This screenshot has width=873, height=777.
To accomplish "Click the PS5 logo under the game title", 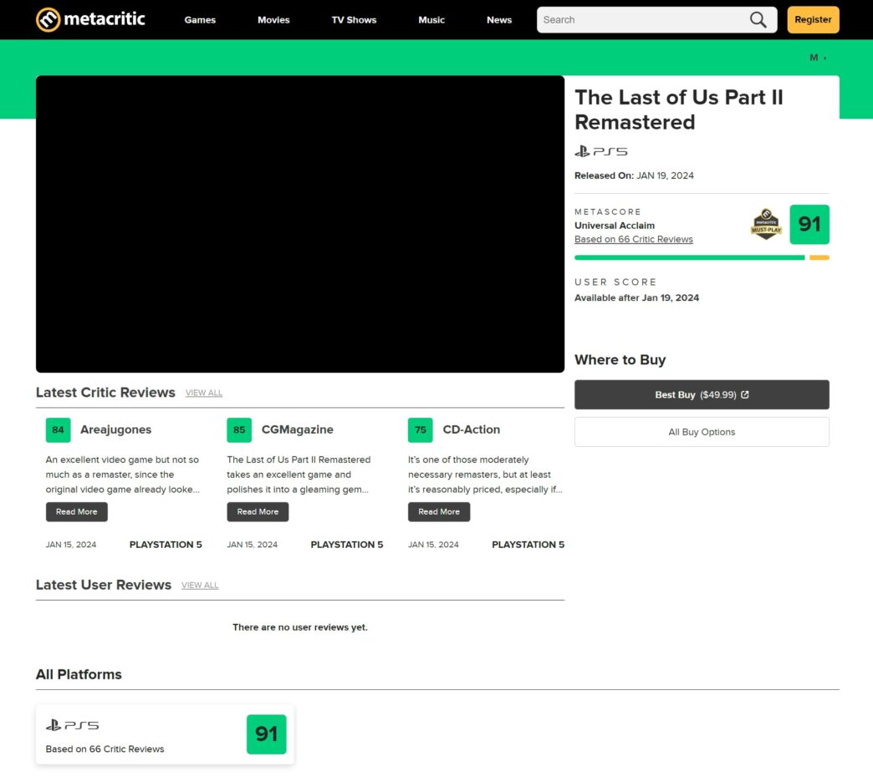I will pyautogui.click(x=600, y=151).
